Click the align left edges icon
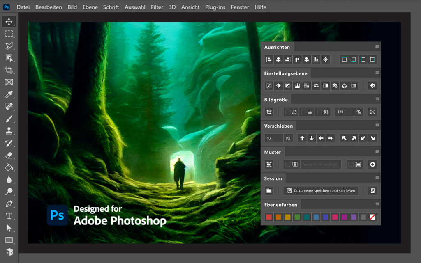Viewport: 421px width, 263px height. 269,59
